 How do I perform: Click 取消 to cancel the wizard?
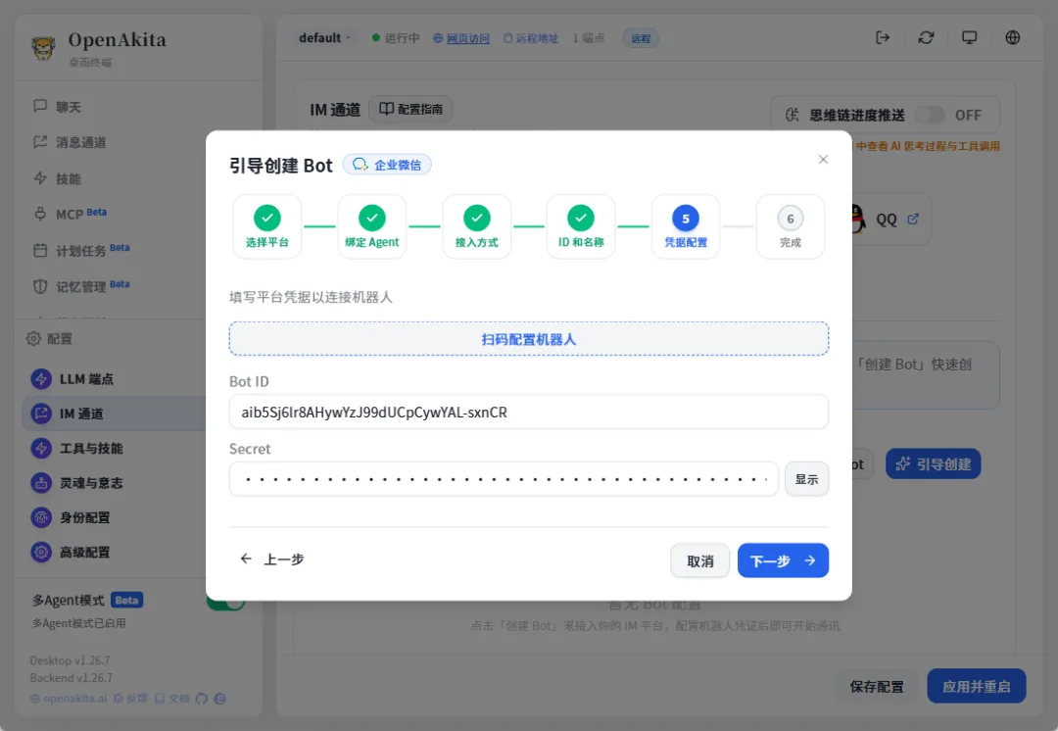699,560
